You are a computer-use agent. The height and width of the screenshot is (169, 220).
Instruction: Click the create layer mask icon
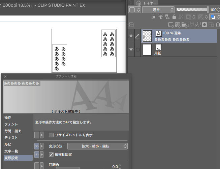click(204, 25)
